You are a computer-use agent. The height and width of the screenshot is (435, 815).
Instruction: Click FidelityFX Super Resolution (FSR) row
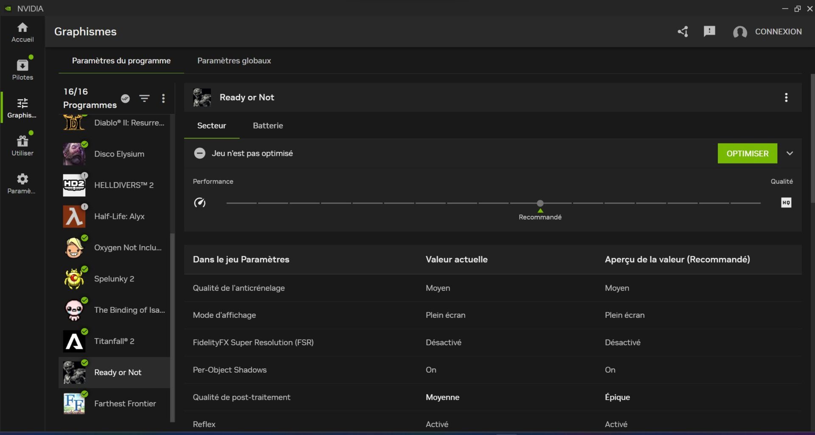[x=493, y=342]
